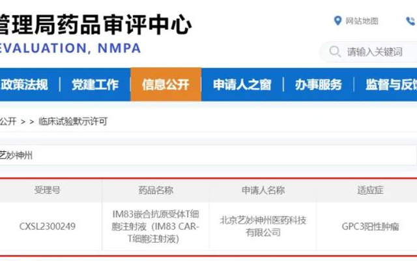417x261 pixels.
Task: Click the map pin icon beside 网站地图
Action: pyautogui.click(x=338, y=20)
